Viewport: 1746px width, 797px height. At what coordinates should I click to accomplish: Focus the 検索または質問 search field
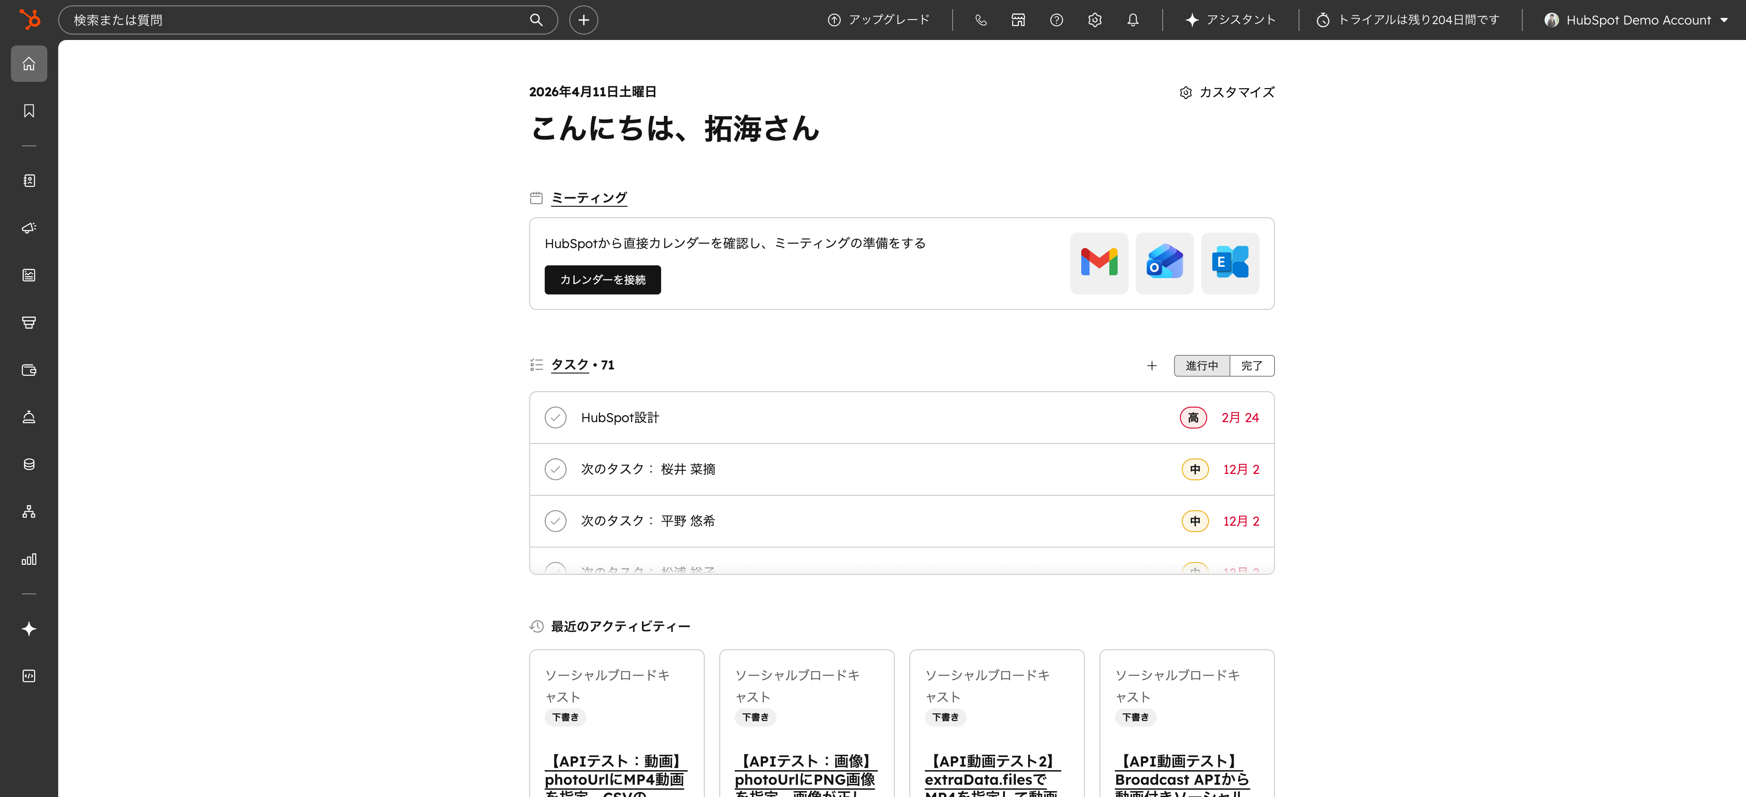[298, 20]
